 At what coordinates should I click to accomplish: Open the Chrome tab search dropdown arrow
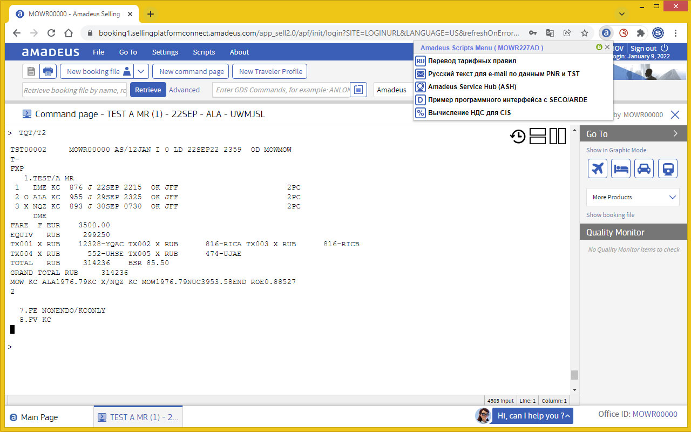(x=622, y=14)
